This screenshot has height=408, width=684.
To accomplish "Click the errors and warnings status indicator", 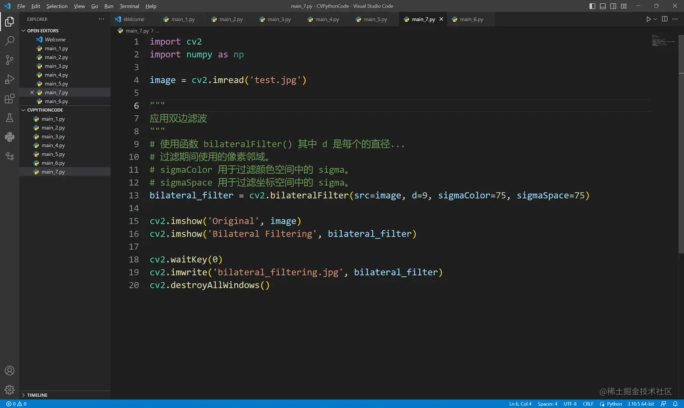I will click(16, 404).
